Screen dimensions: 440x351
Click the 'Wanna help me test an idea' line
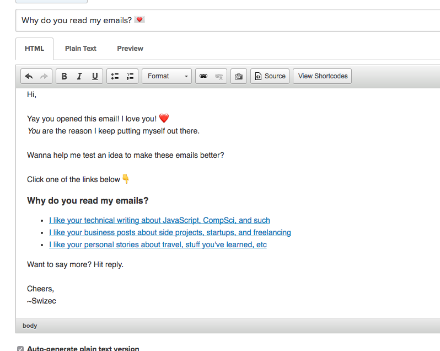click(125, 155)
